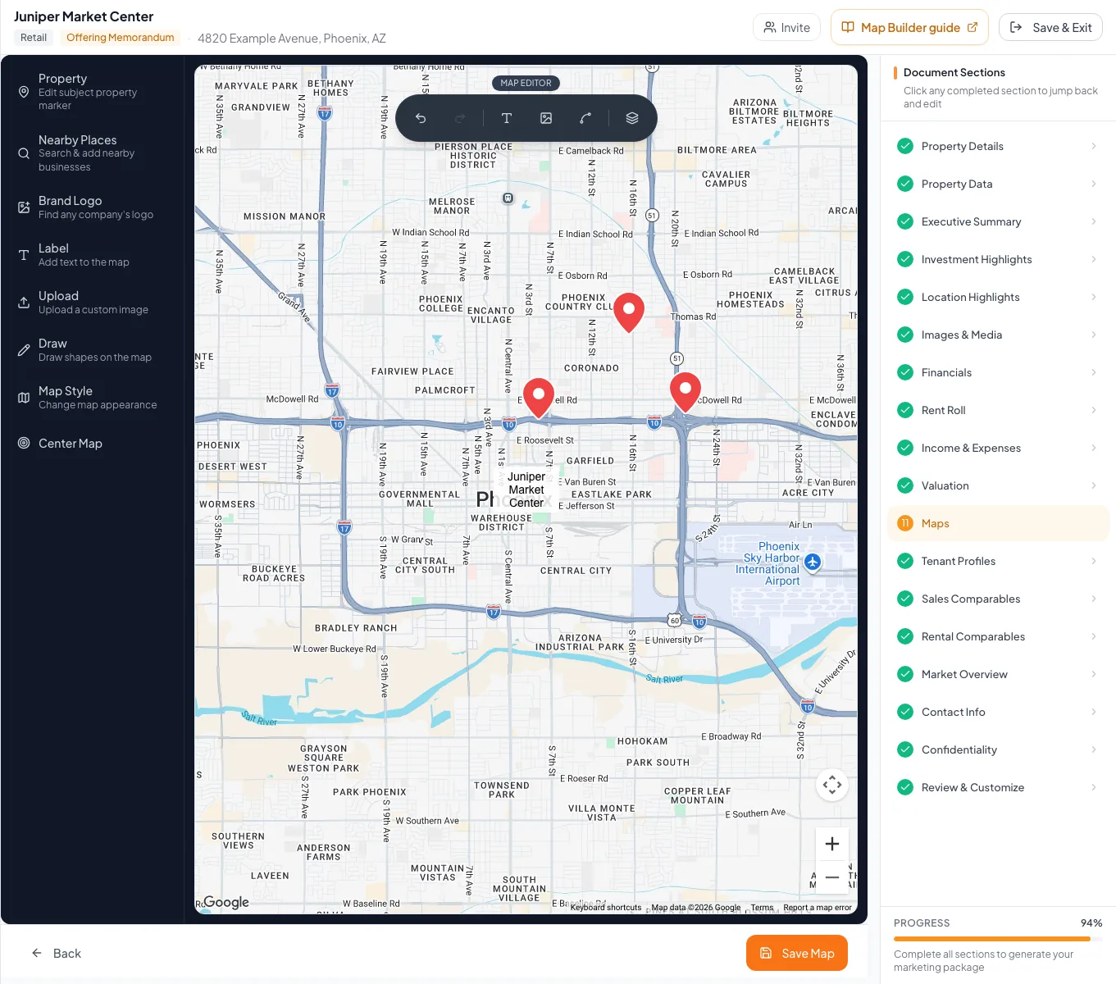
Task: Select Draw shapes on the map
Action: click(92, 350)
